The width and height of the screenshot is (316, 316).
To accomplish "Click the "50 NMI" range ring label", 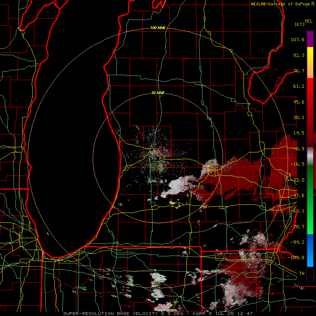I will (158, 93).
